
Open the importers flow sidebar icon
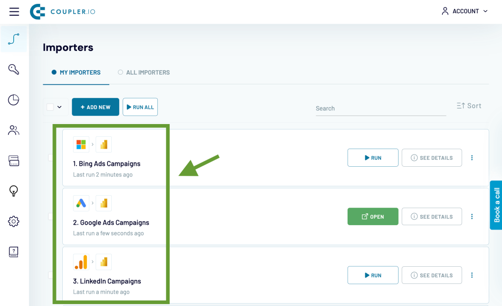pyautogui.click(x=13, y=39)
